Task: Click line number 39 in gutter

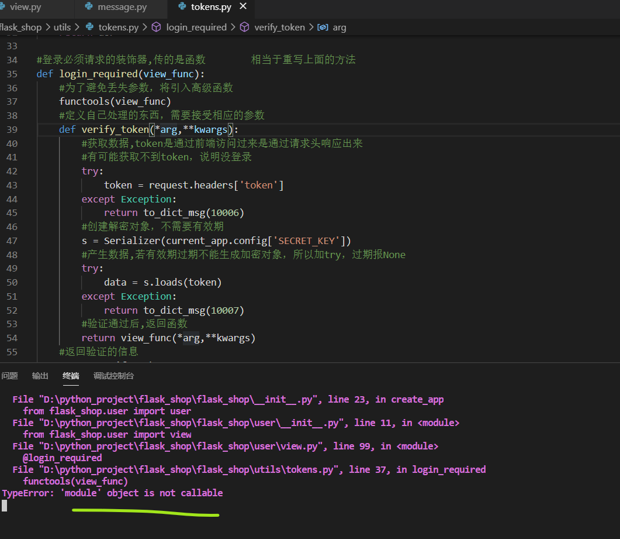Action: click(x=12, y=129)
